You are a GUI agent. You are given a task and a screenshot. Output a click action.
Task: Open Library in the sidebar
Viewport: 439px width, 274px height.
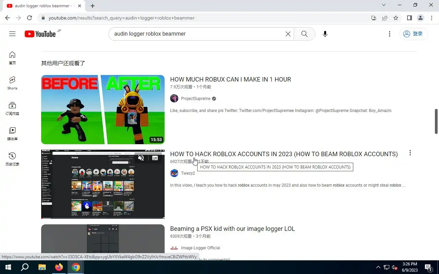pos(12,134)
